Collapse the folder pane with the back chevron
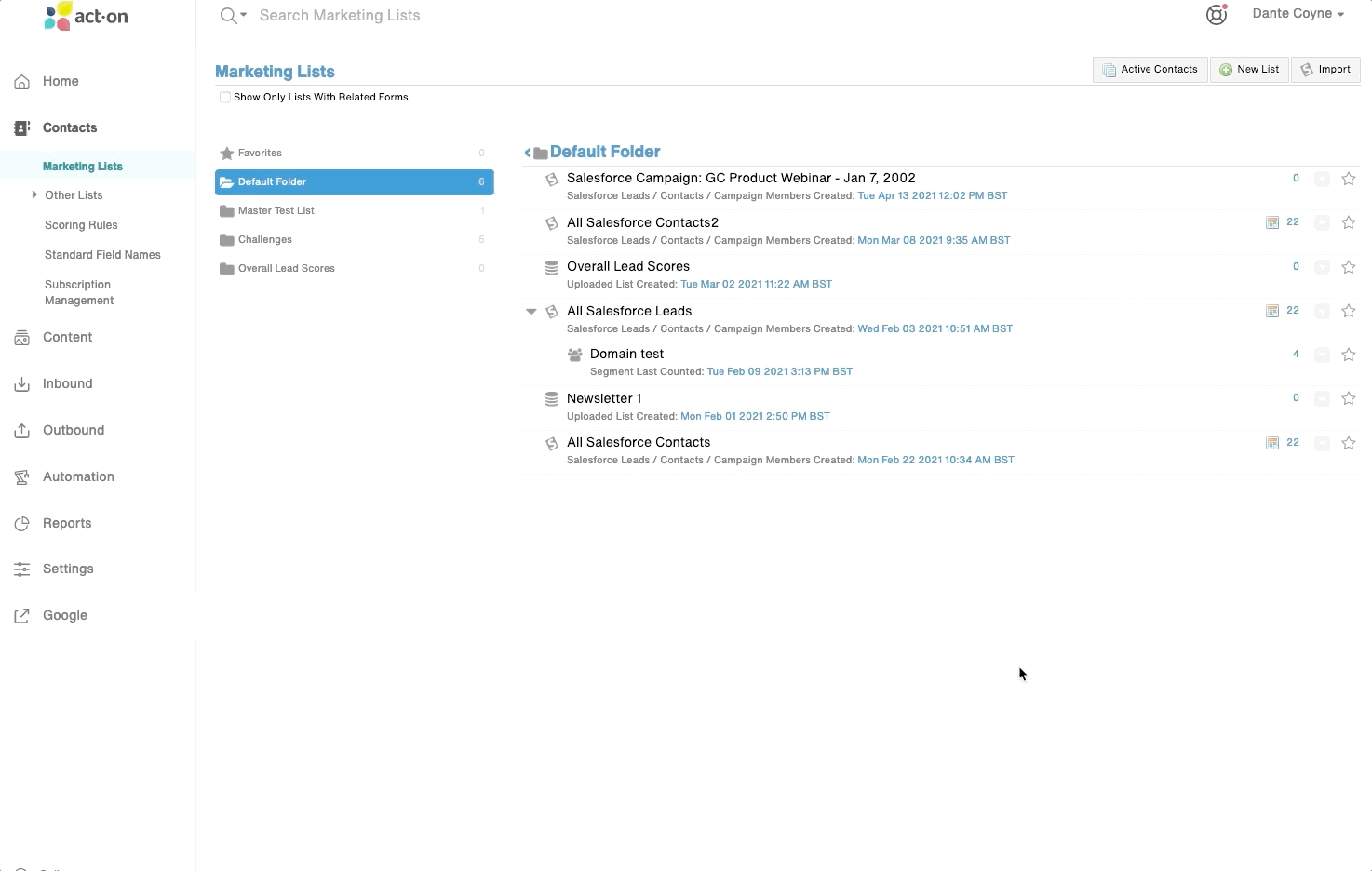This screenshot has height=871, width=1372. [x=528, y=153]
